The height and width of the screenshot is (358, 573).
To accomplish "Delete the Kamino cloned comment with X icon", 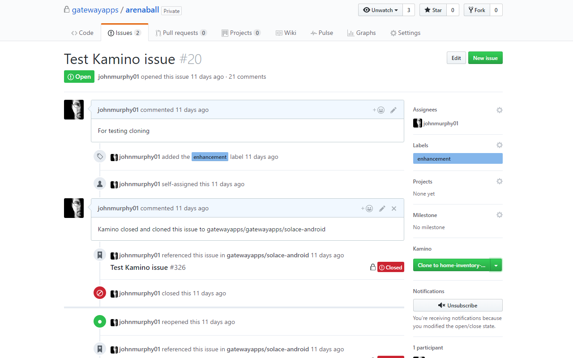I will pyautogui.click(x=394, y=209).
